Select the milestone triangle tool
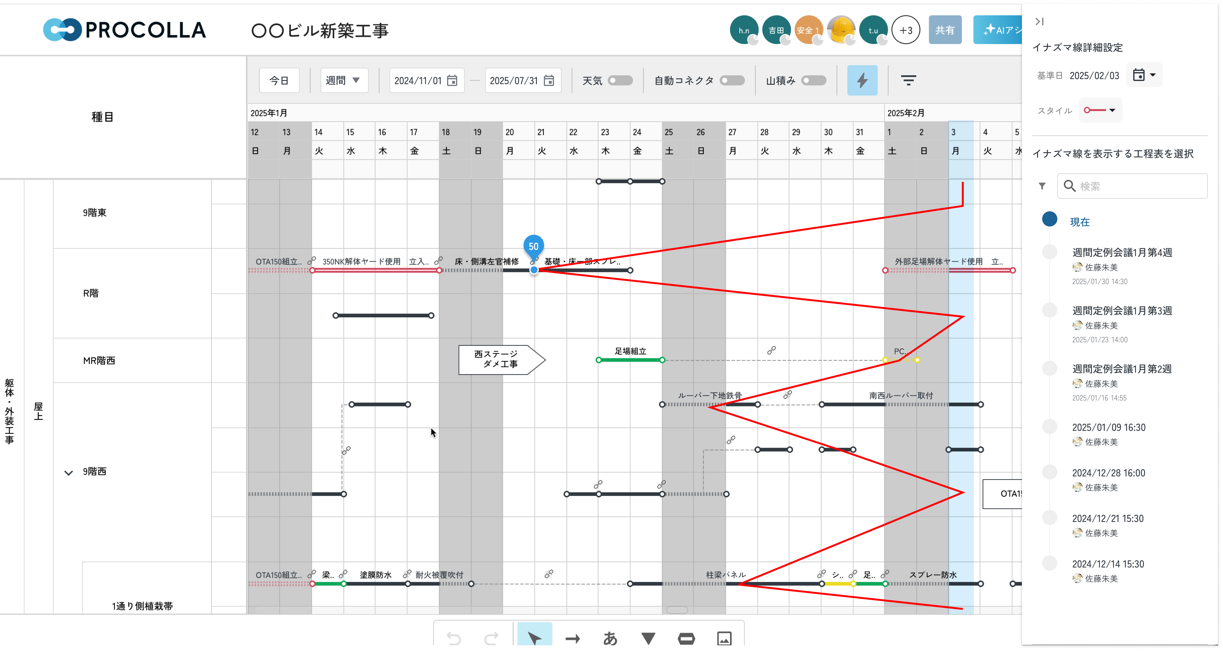 tap(648, 638)
